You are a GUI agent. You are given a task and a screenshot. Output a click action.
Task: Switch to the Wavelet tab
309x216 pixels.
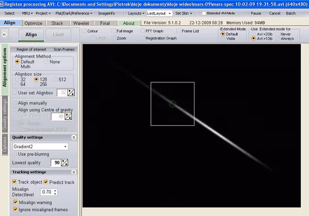(81, 23)
